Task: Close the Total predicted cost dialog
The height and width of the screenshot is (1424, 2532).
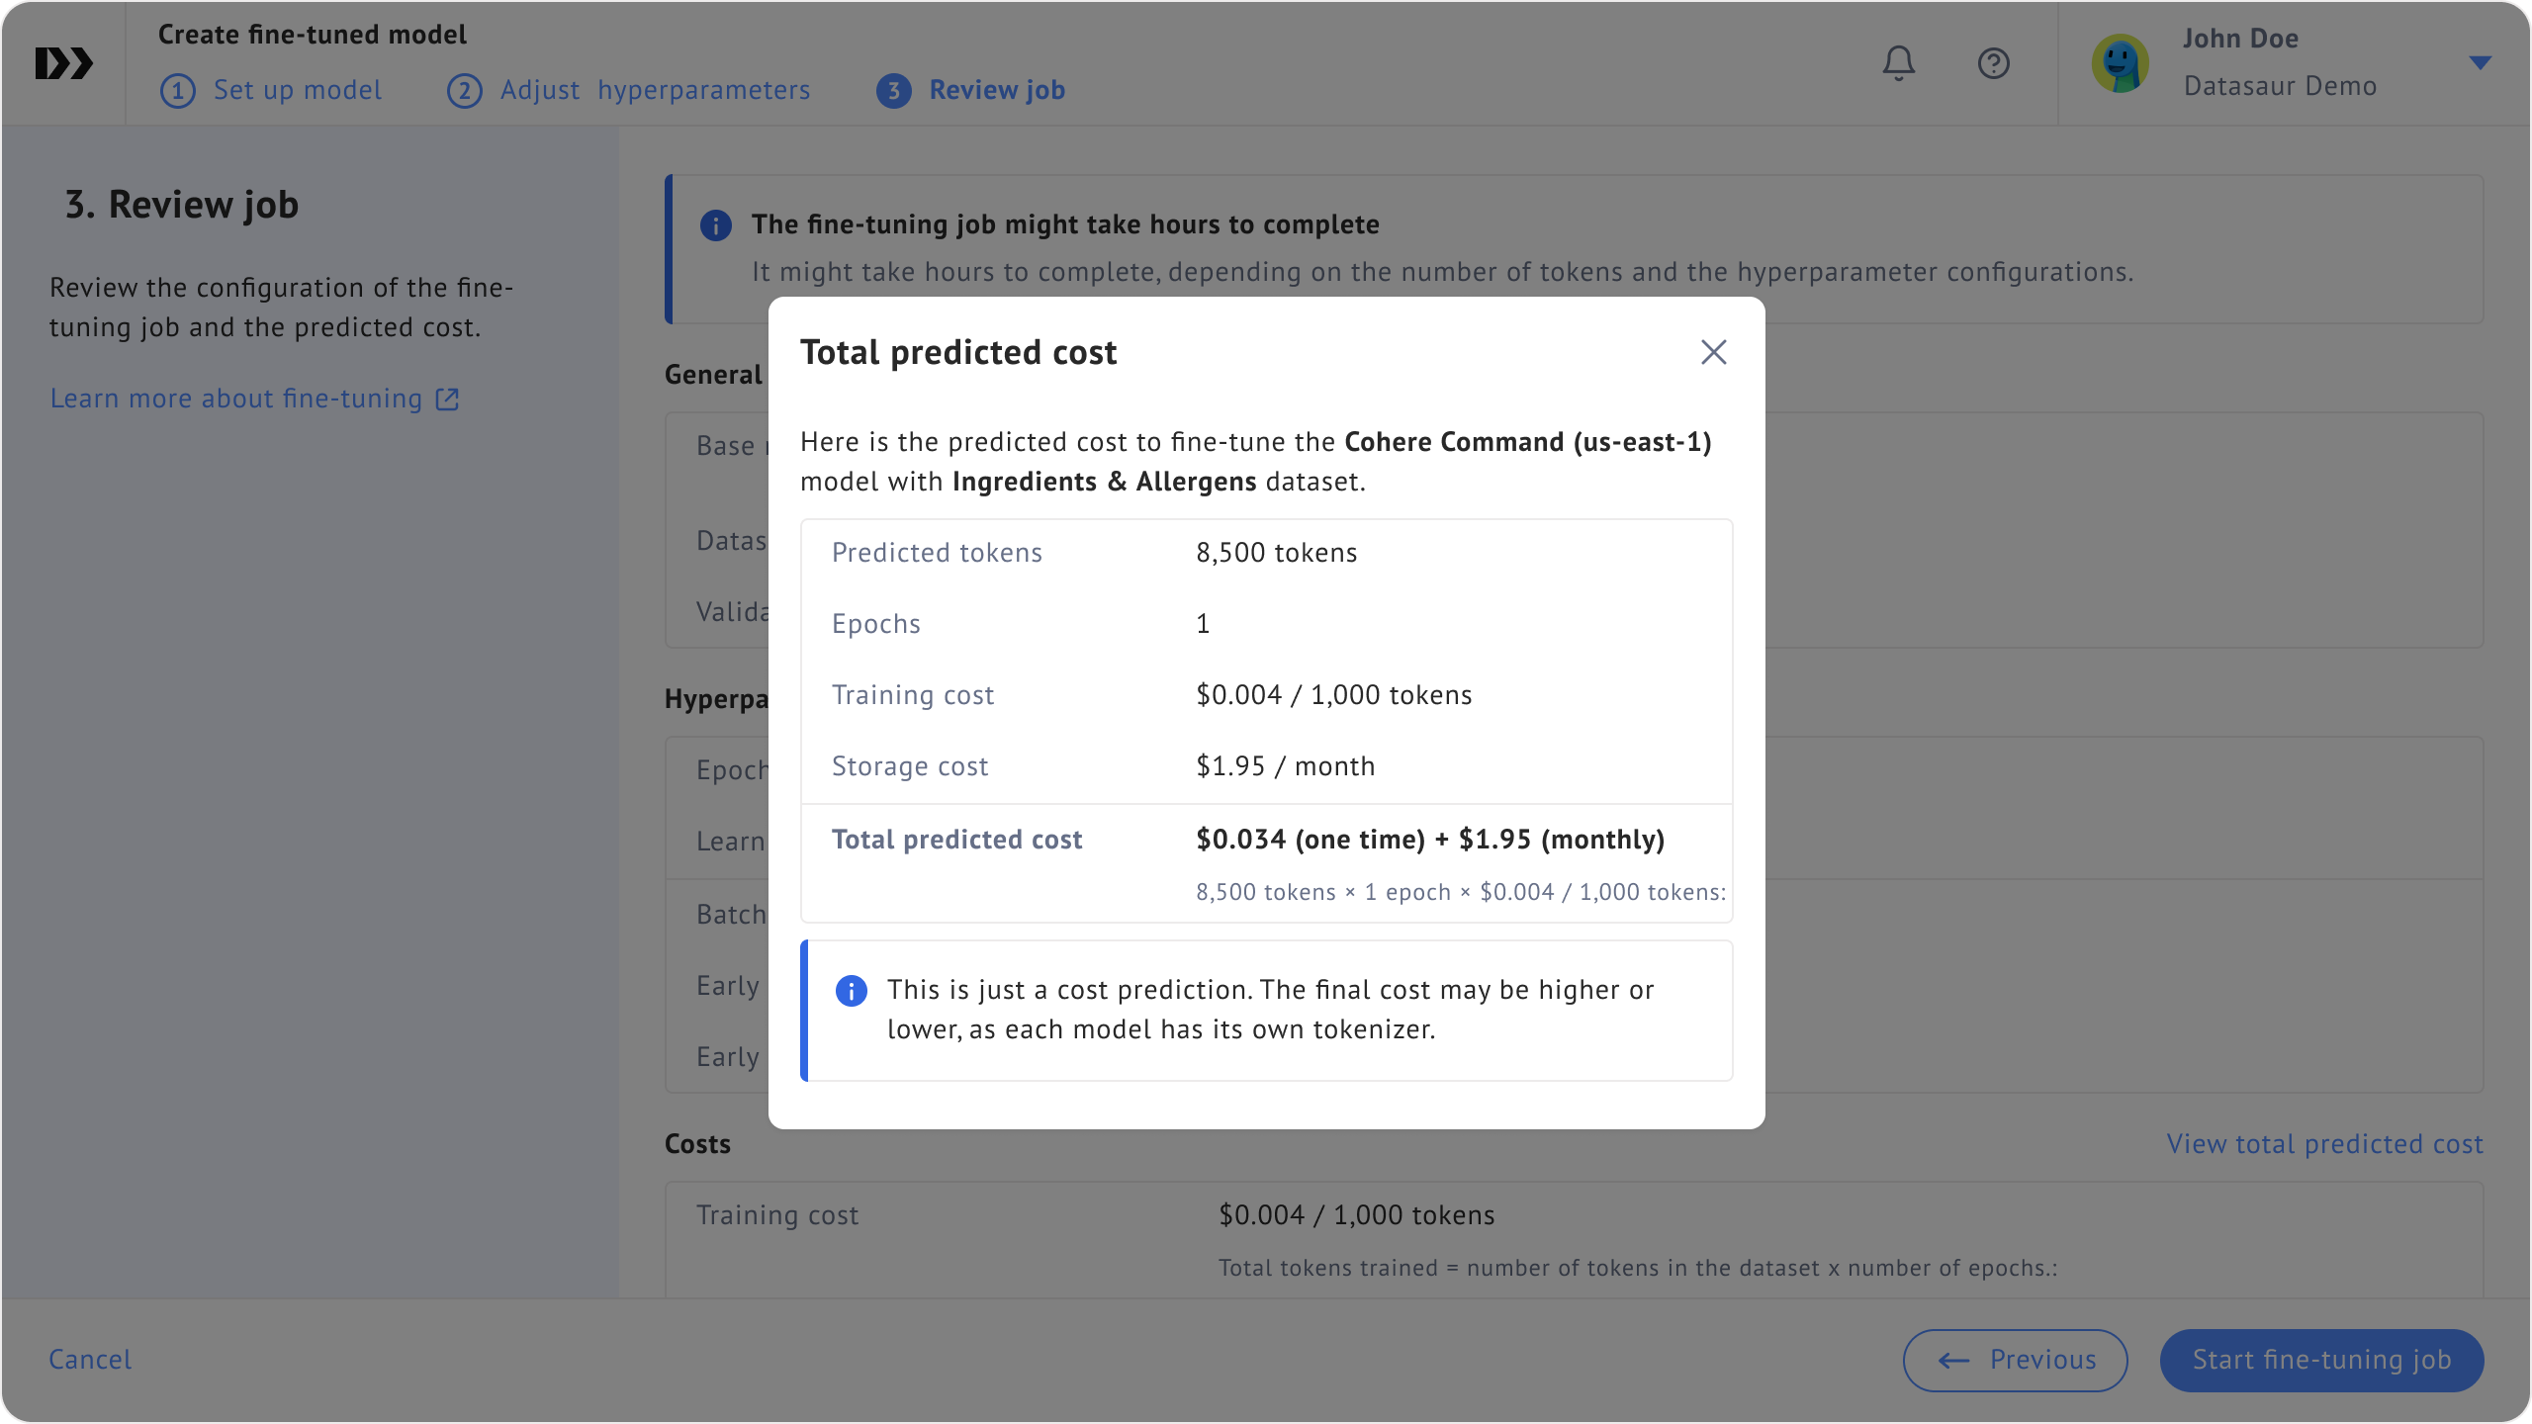Action: pos(1713,352)
